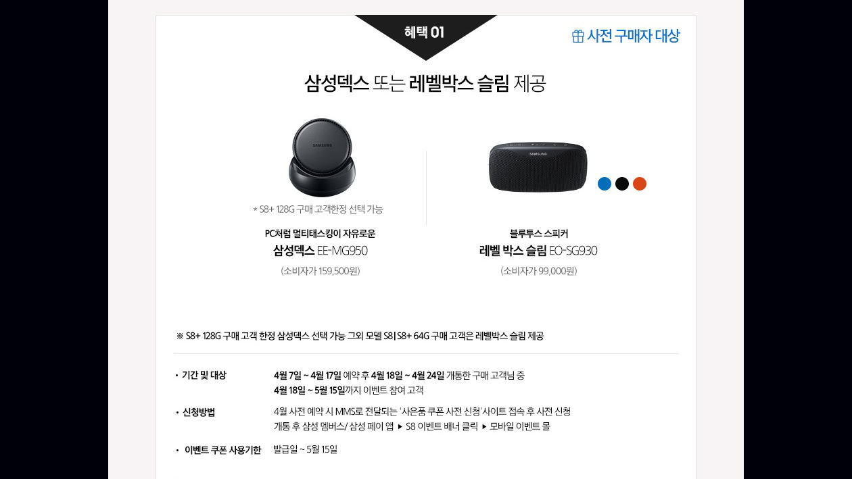
Task: Click the Level Box Slim speaker image
Action: (538, 167)
